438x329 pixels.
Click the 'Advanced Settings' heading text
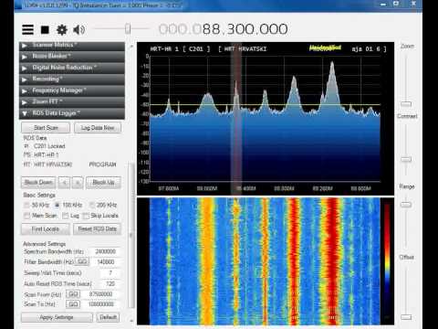click(x=45, y=244)
